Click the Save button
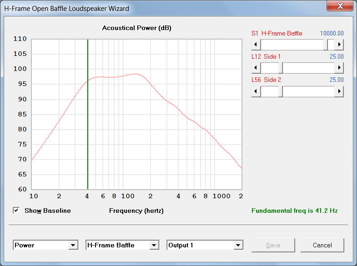 click(273, 245)
